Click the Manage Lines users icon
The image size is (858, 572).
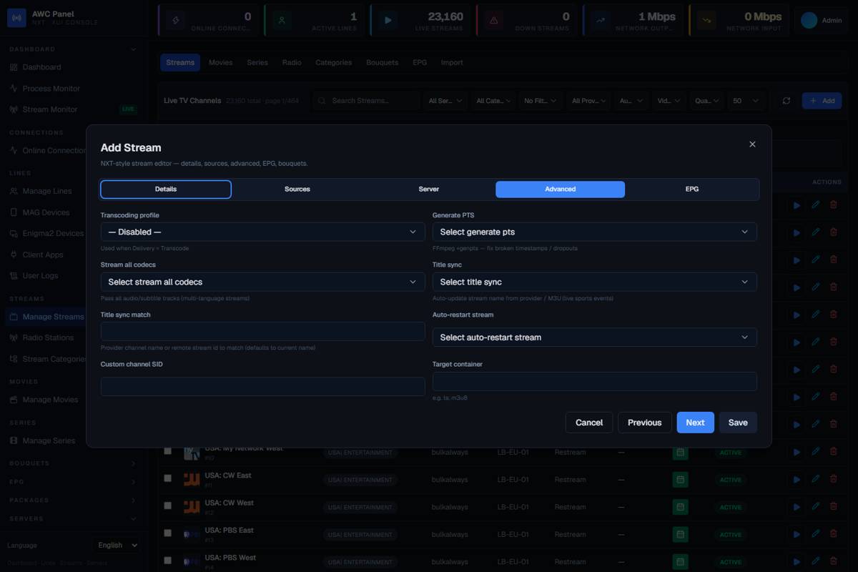click(x=14, y=192)
